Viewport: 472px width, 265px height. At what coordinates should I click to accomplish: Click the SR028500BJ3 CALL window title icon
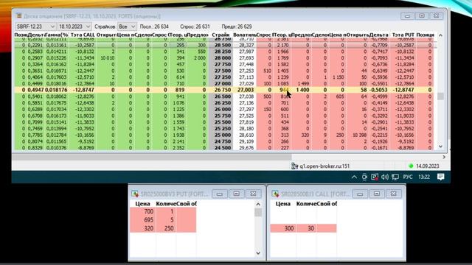[275, 194]
